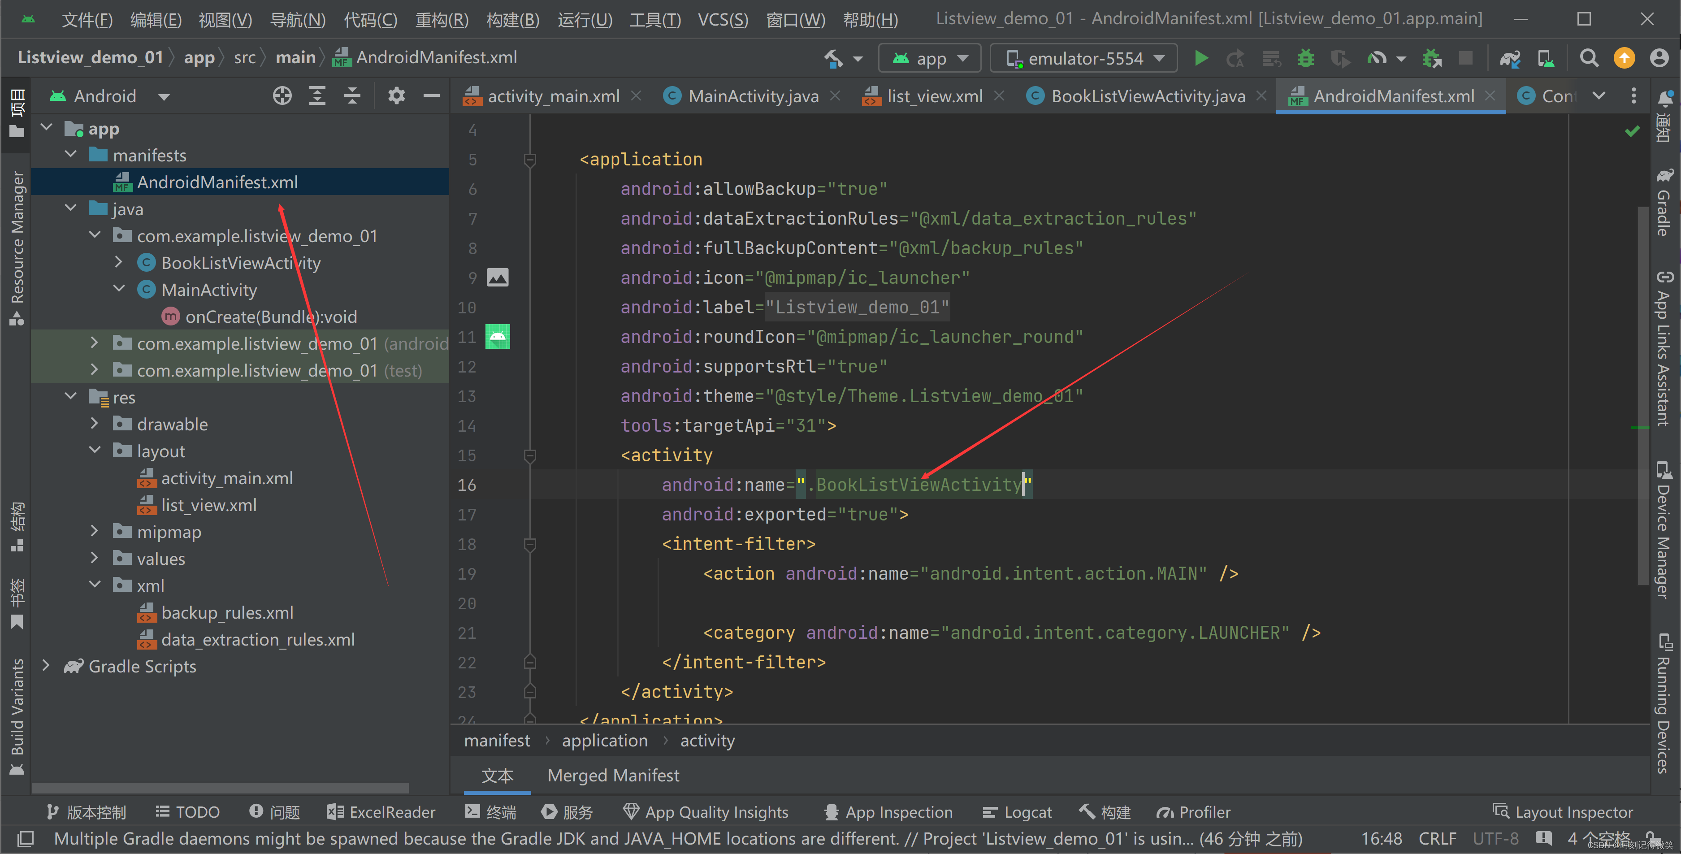
Task: Expand Gradle Scripts node
Action: [46, 665]
